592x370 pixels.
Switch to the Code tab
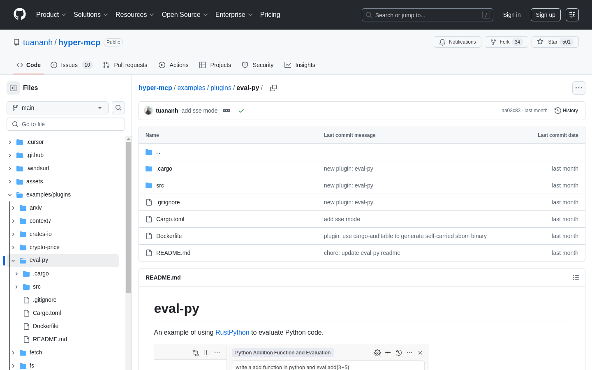[28, 65]
